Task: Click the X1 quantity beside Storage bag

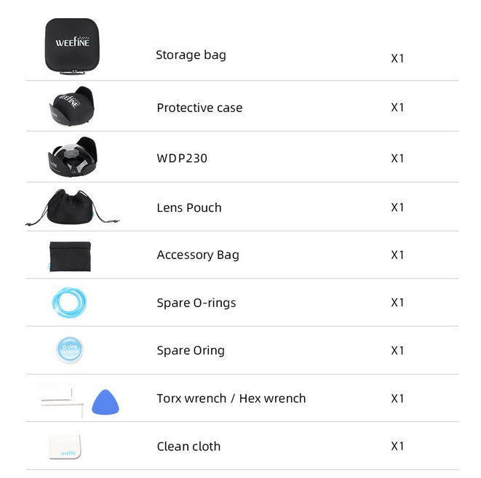Action: pyautogui.click(x=397, y=58)
